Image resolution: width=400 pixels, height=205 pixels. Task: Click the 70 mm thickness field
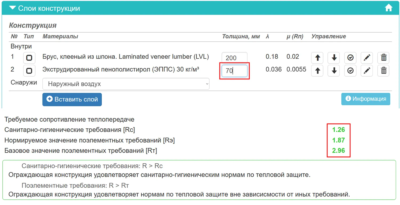[x=234, y=71]
